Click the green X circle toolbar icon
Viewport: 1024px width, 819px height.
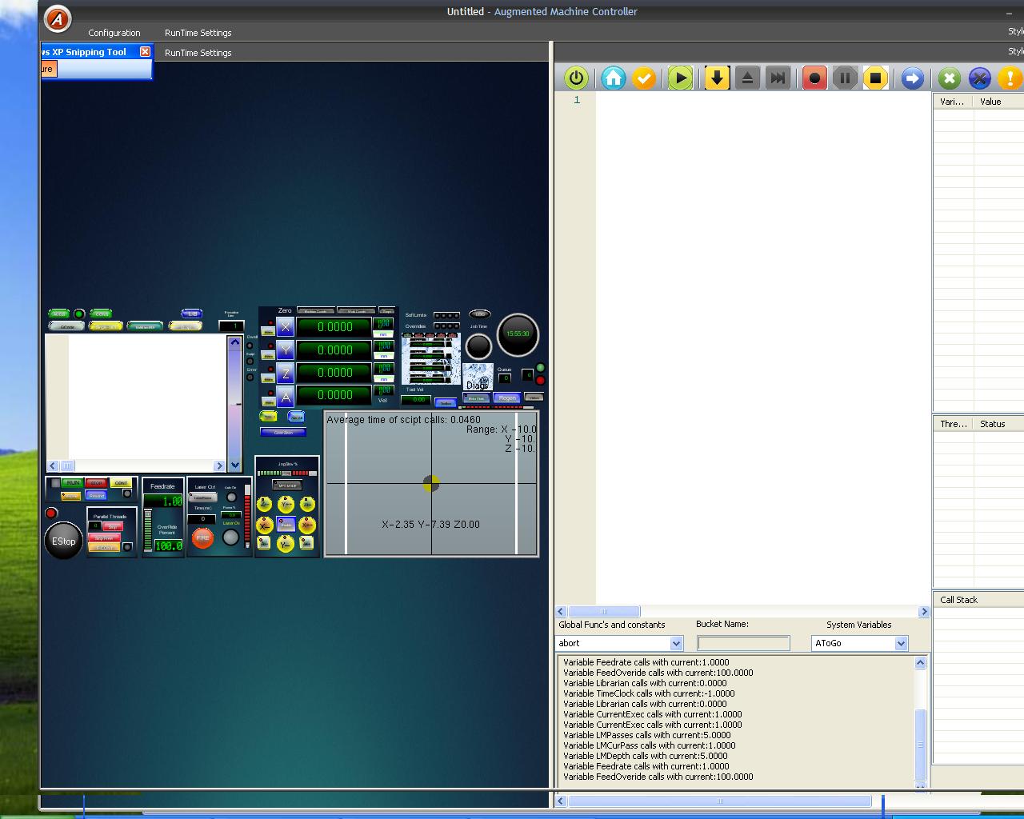(x=949, y=78)
